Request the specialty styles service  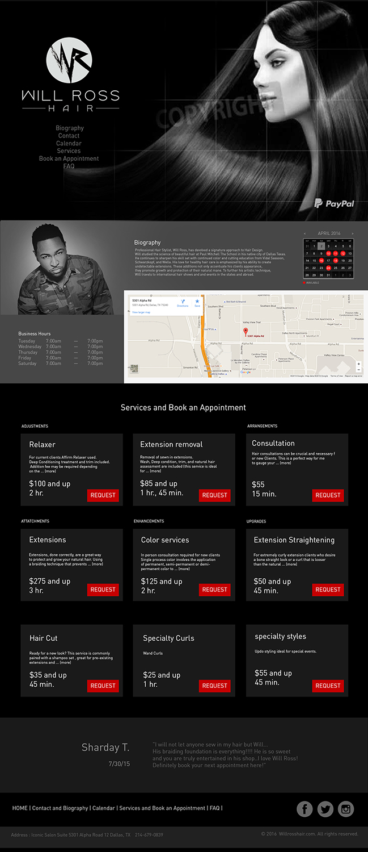pos(328,686)
